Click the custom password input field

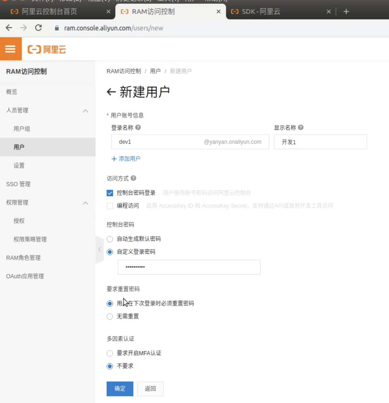(189, 267)
